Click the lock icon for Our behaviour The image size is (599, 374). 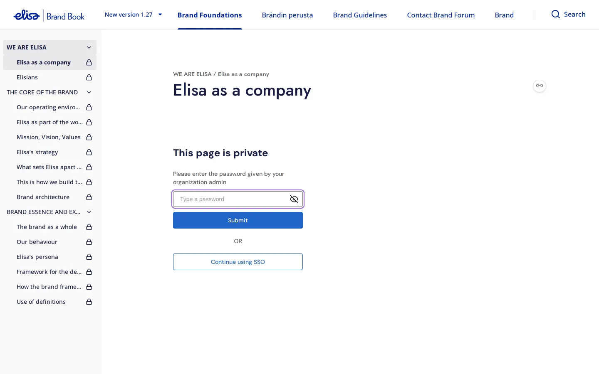[x=89, y=242]
